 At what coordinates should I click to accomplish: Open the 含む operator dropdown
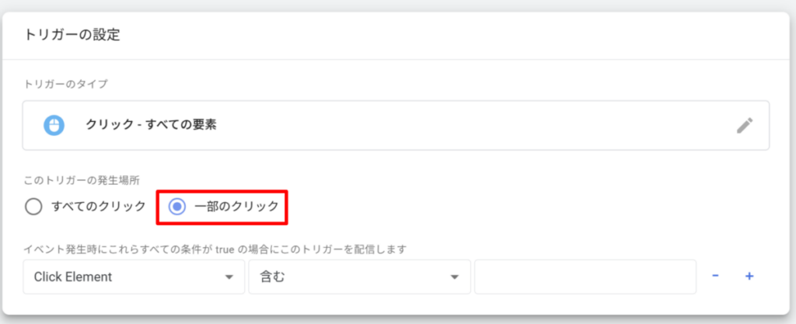359,277
